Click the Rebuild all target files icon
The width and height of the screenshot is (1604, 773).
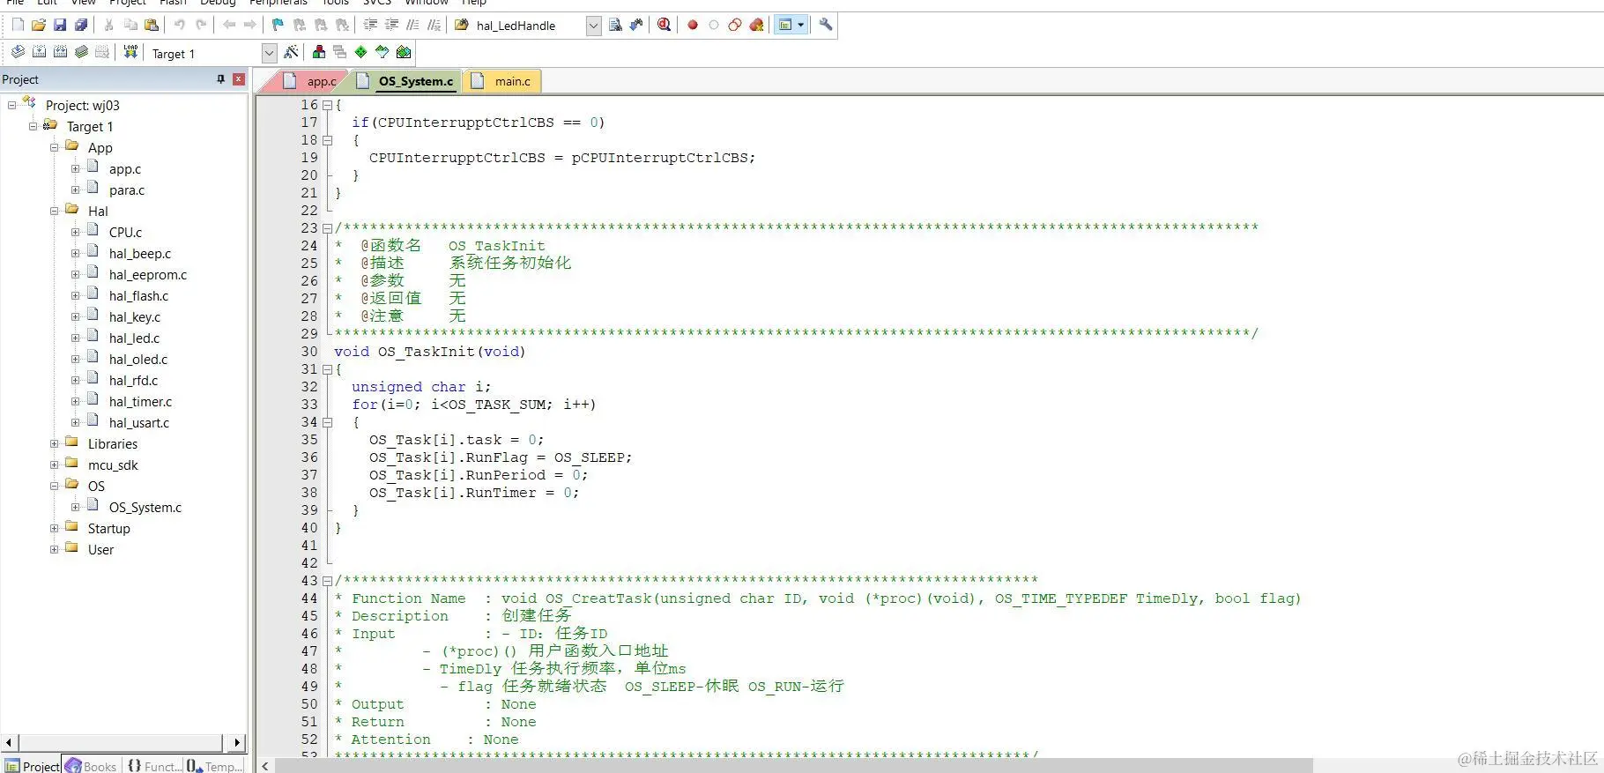(60, 52)
